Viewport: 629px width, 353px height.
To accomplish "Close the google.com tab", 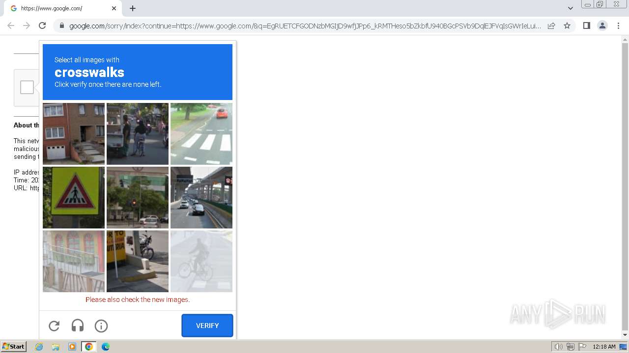I will coord(114,8).
